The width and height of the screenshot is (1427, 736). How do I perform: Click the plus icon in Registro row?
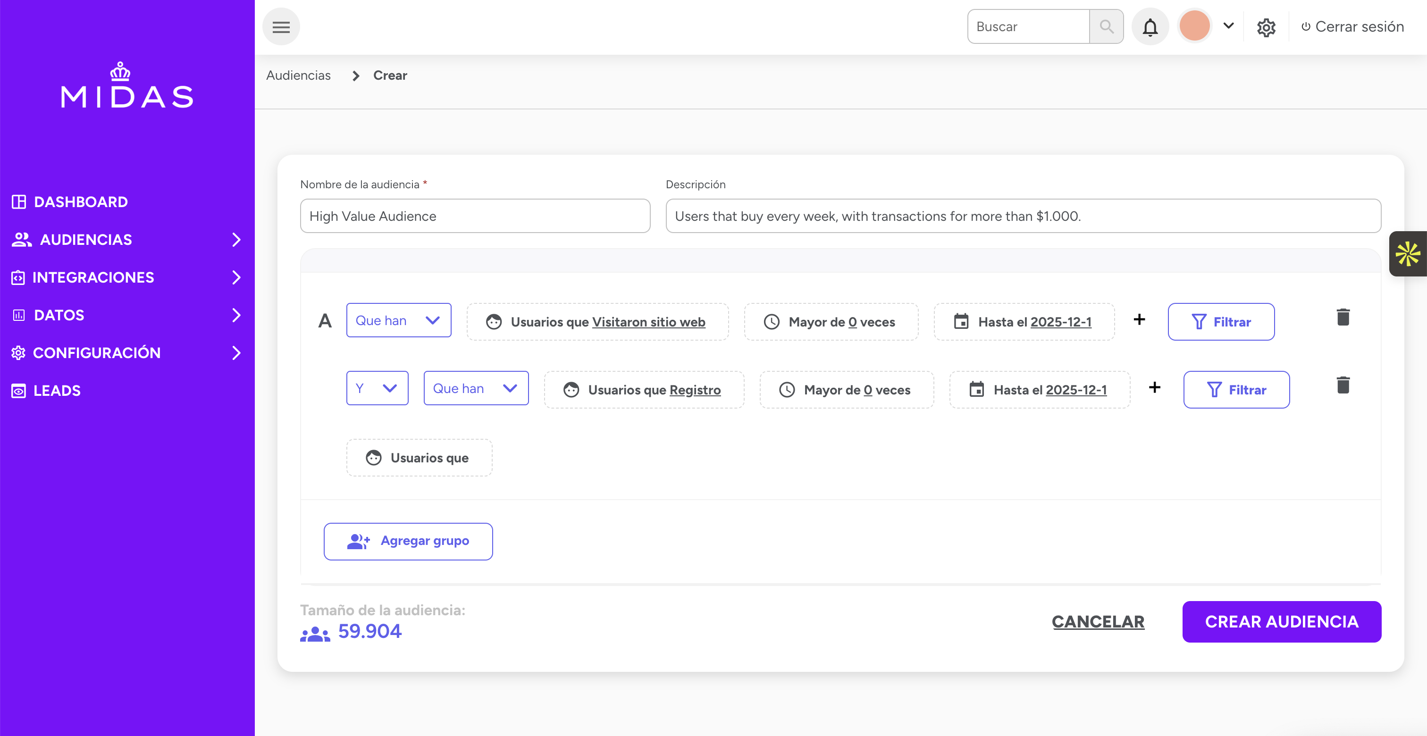pyautogui.click(x=1154, y=388)
